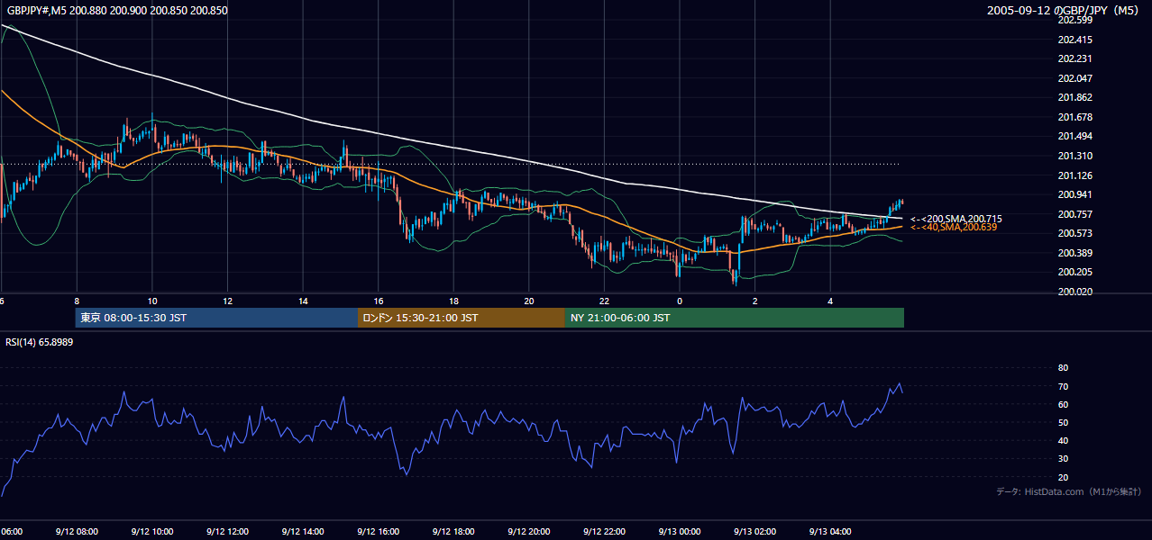
Task: Click price axis label 200.757
Action: click(1074, 214)
